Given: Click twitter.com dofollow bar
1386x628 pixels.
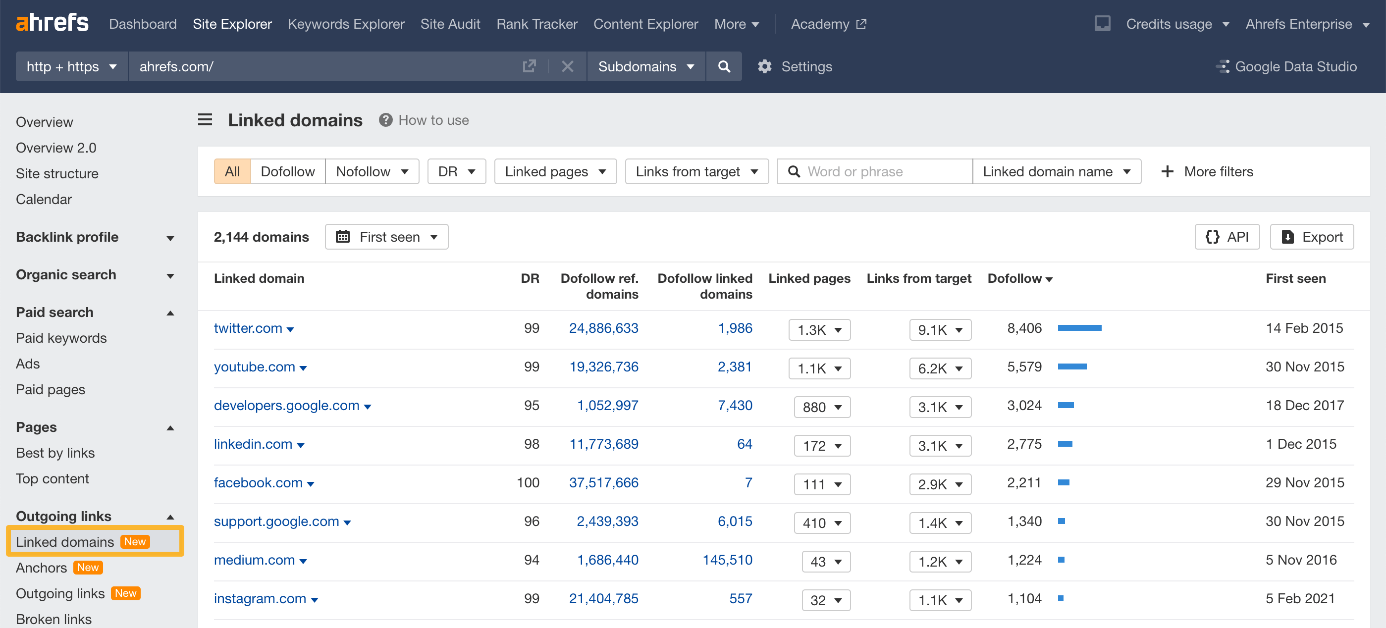Looking at the screenshot, I should pos(1079,328).
